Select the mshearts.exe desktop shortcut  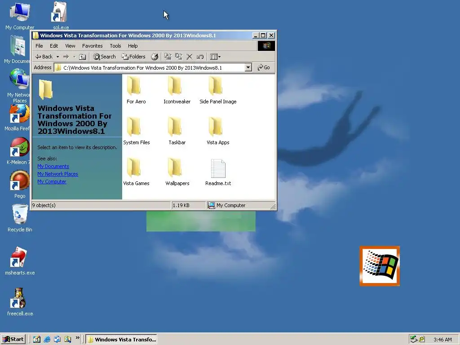pos(20,261)
